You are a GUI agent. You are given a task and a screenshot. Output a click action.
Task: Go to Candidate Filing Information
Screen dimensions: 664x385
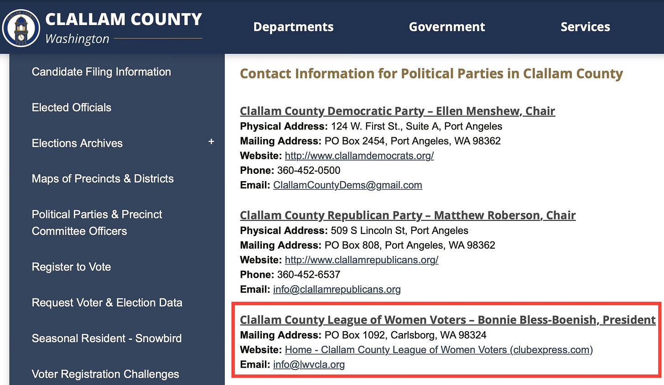(x=101, y=72)
